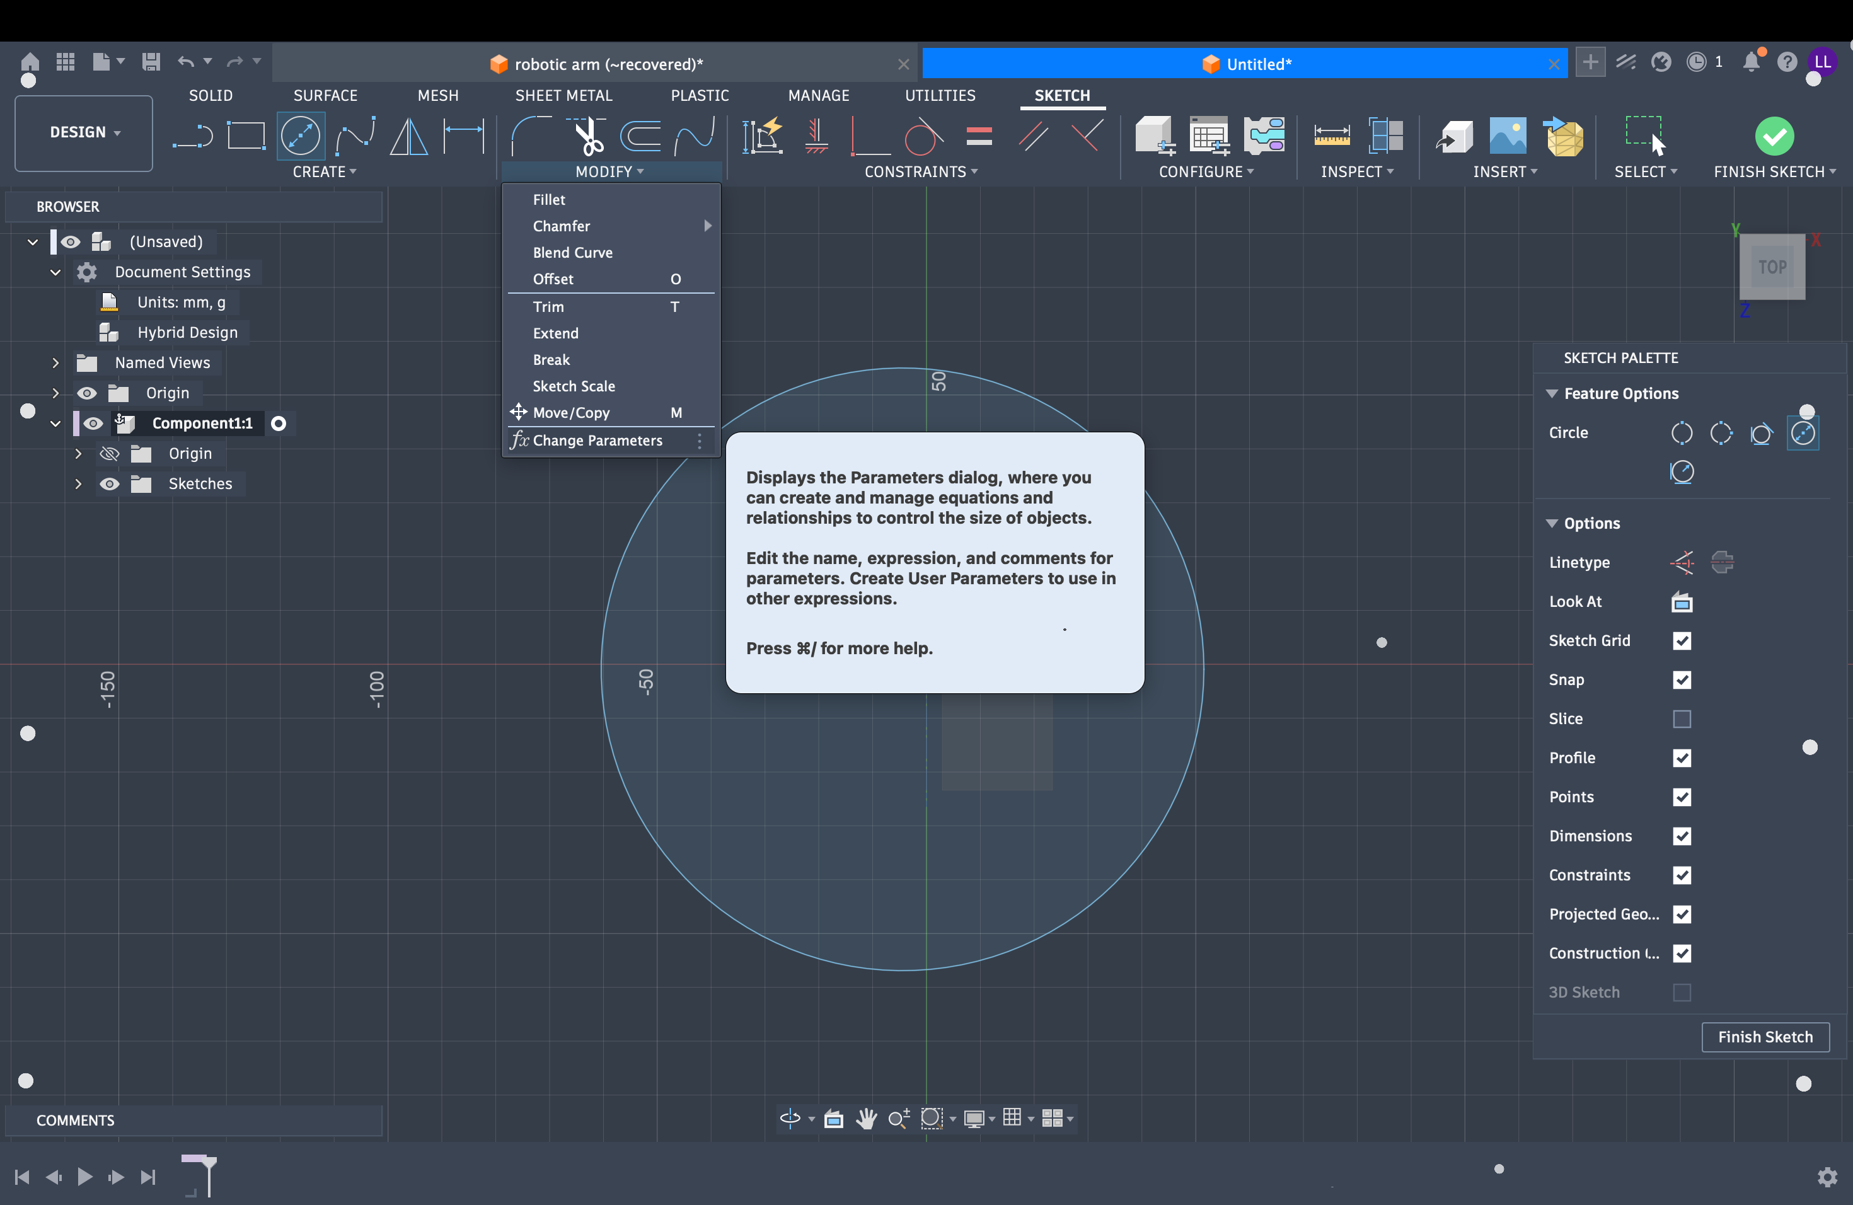Select the Sketch Dimension tool
This screenshot has width=1853, height=1205.
coord(463,136)
